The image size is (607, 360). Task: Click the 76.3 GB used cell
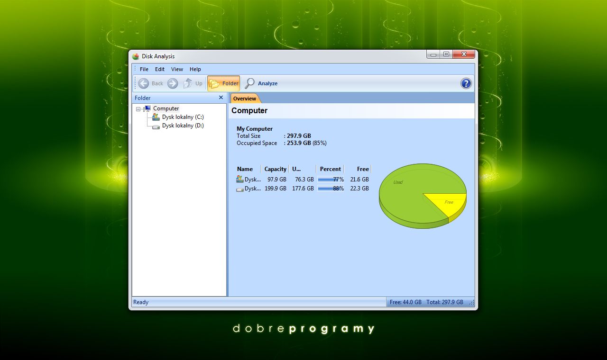(x=304, y=180)
